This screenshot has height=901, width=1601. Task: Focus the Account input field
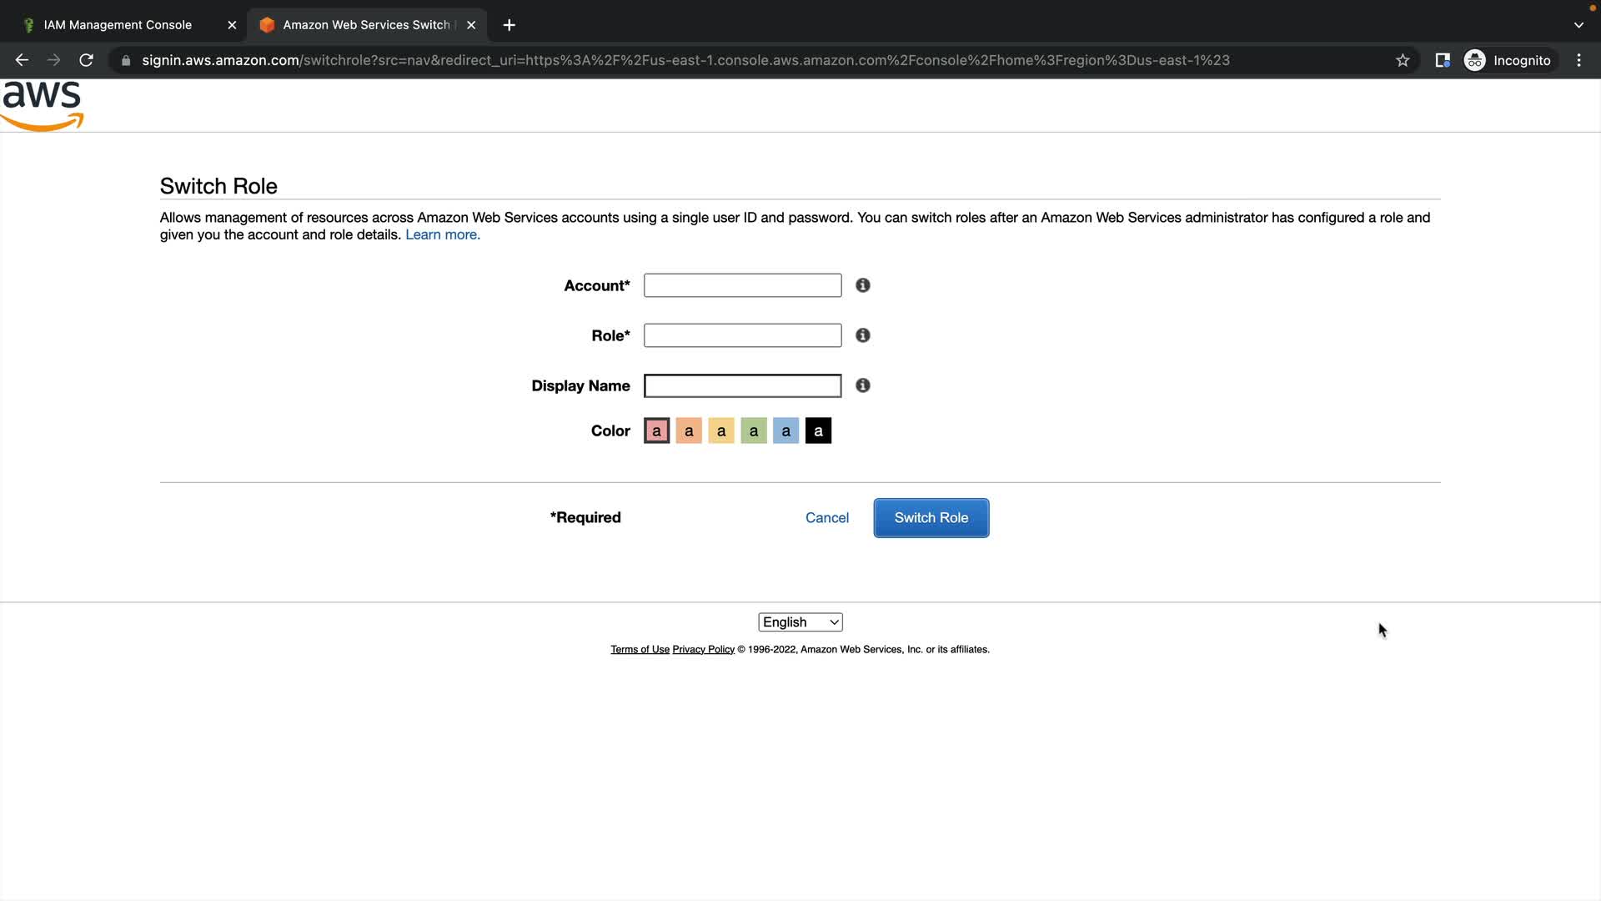(x=742, y=285)
